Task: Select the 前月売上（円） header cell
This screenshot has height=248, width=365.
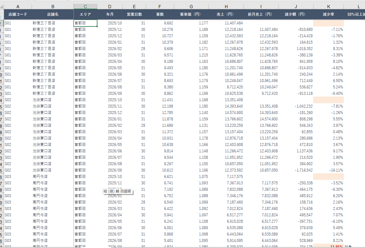Action: tap(261, 14)
